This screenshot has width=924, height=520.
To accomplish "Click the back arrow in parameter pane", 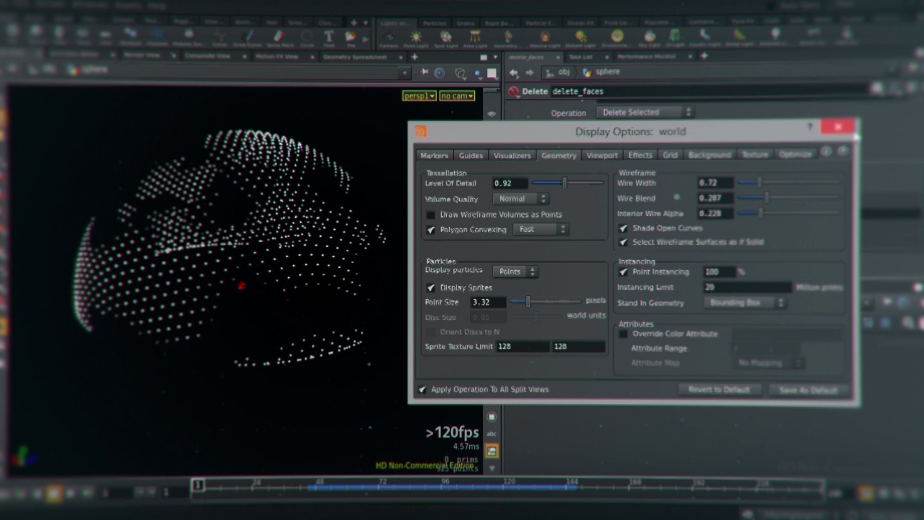I will pyautogui.click(x=514, y=72).
